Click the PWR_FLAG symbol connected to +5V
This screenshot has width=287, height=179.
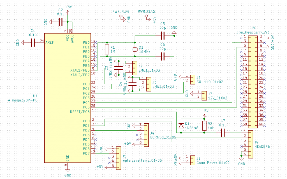(146, 17)
